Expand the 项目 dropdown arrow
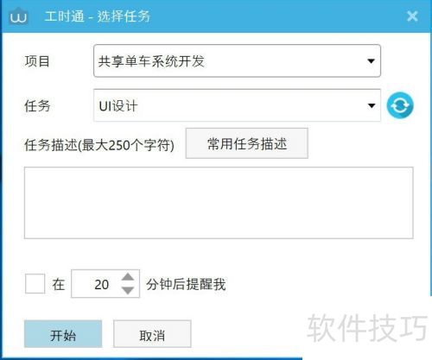Image resolution: width=432 pixels, height=360 pixels. tap(372, 61)
